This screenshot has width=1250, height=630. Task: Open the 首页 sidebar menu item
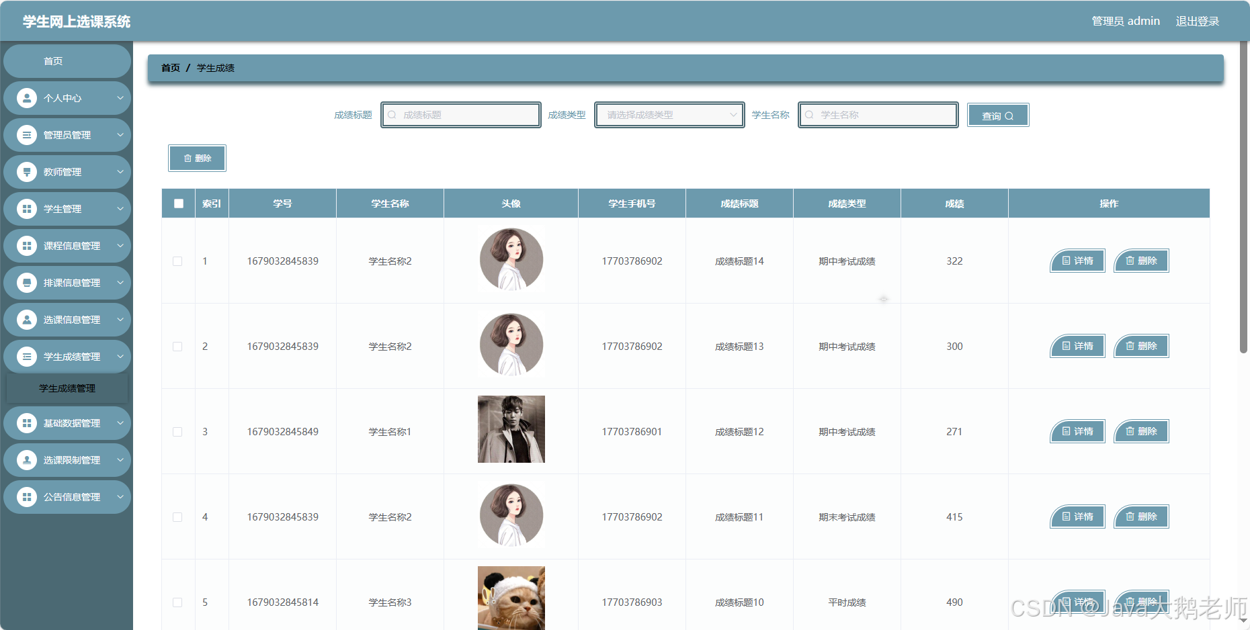pyautogui.click(x=67, y=61)
